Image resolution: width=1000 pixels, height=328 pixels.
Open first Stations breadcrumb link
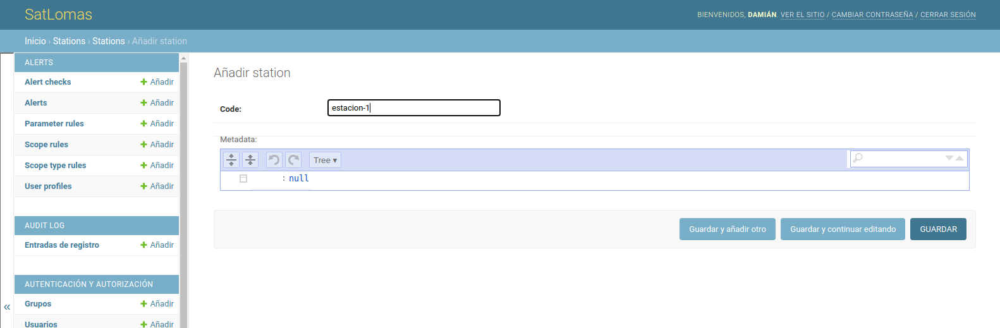tap(69, 41)
